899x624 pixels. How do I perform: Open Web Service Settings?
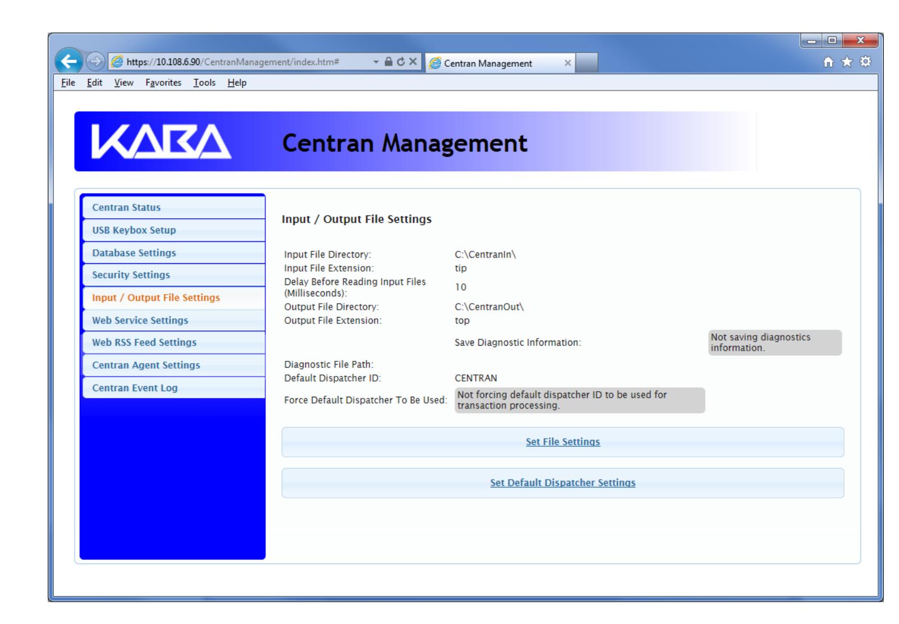pyautogui.click(x=174, y=320)
